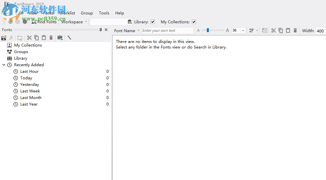Toggle the Library checkbox
Image resolution: width=326 pixels, height=180 pixels.
[x=153, y=22]
